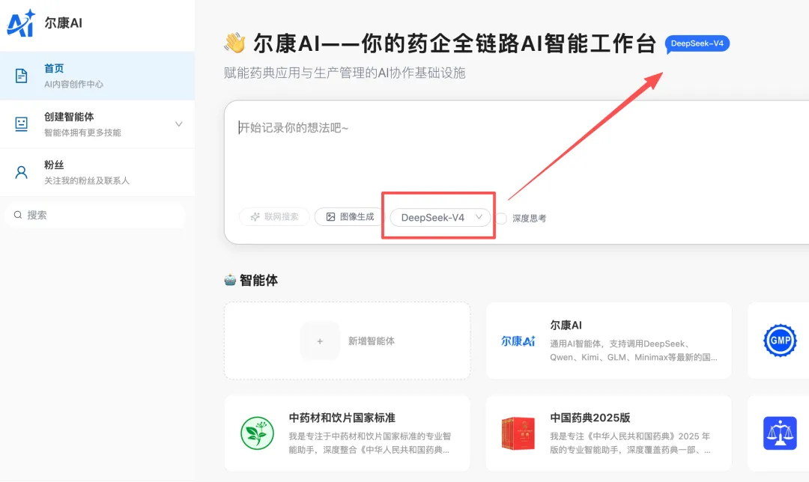The height and width of the screenshot is (482, 809).
Task: Open the 创建智能体 sidebar menu item
Action: (97, 124)
